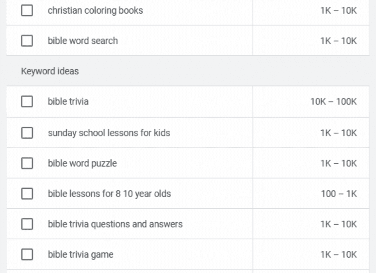376x273 pixels.
Task: Click the Keyword ideas section header
Action: click(x=50, y=71)
